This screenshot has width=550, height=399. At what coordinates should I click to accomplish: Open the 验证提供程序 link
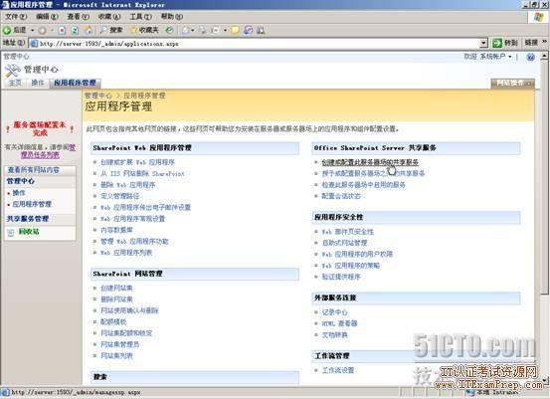click(x=341, y=277)
